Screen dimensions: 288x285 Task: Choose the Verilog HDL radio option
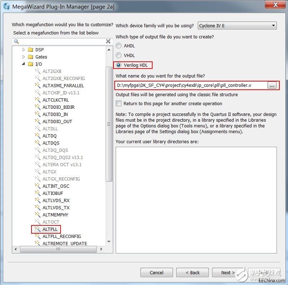click(119, 65)
